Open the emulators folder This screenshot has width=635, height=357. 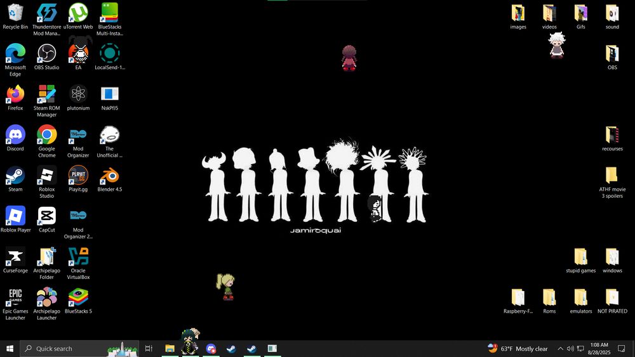point(581,301)
